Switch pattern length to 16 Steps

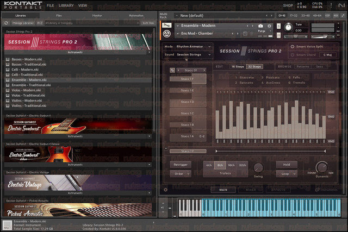(238, 66)
